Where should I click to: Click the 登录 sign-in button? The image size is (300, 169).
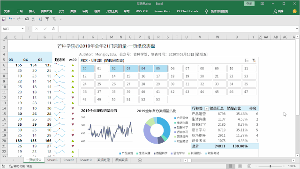coord(249,4)
